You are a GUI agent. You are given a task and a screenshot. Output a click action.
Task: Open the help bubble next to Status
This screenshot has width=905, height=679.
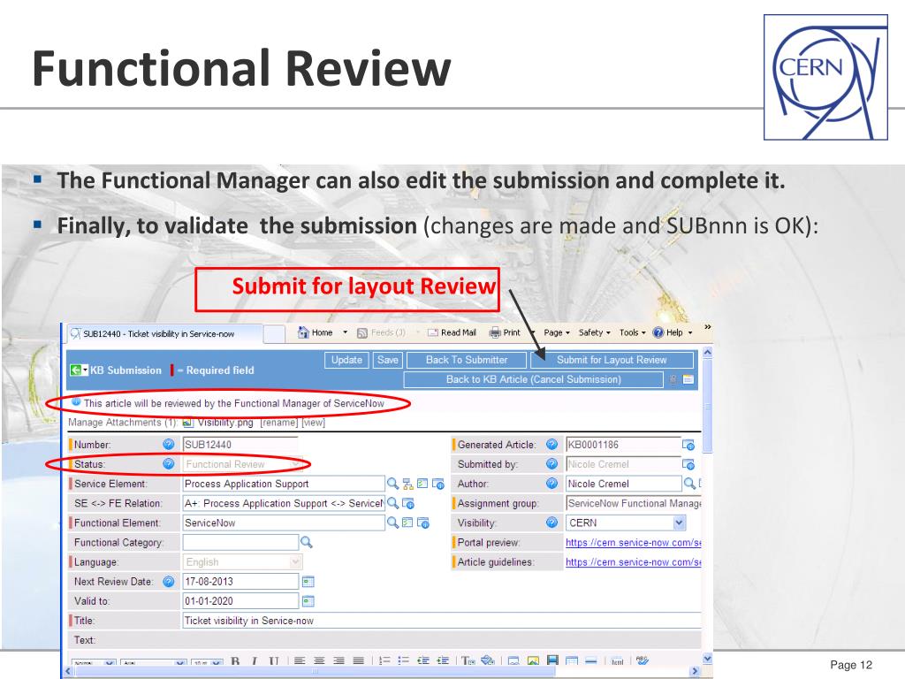[169, 463]
